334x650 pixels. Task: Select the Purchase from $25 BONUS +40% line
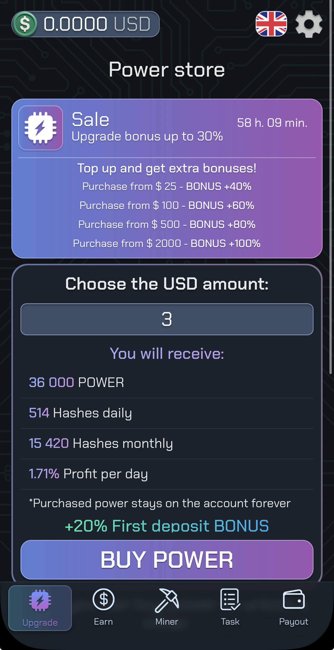(x=166, y=186)
